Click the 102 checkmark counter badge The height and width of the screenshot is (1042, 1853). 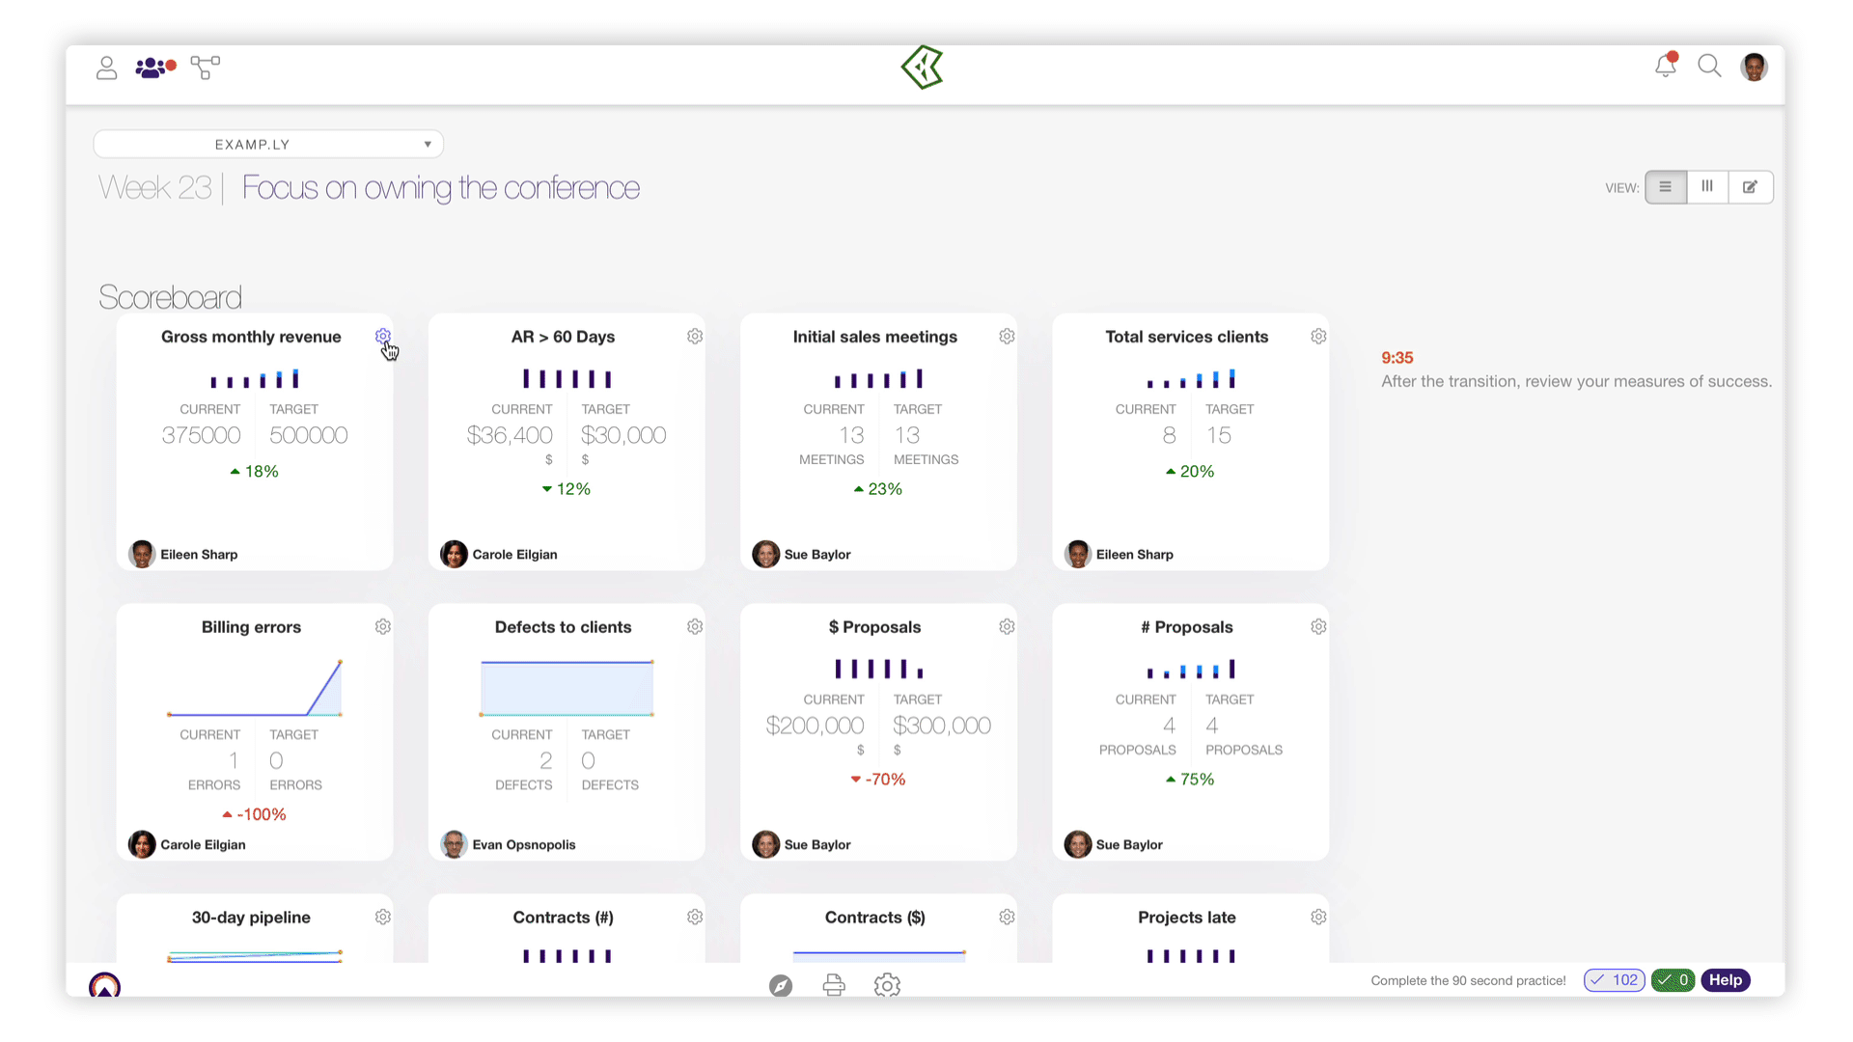1614,980
